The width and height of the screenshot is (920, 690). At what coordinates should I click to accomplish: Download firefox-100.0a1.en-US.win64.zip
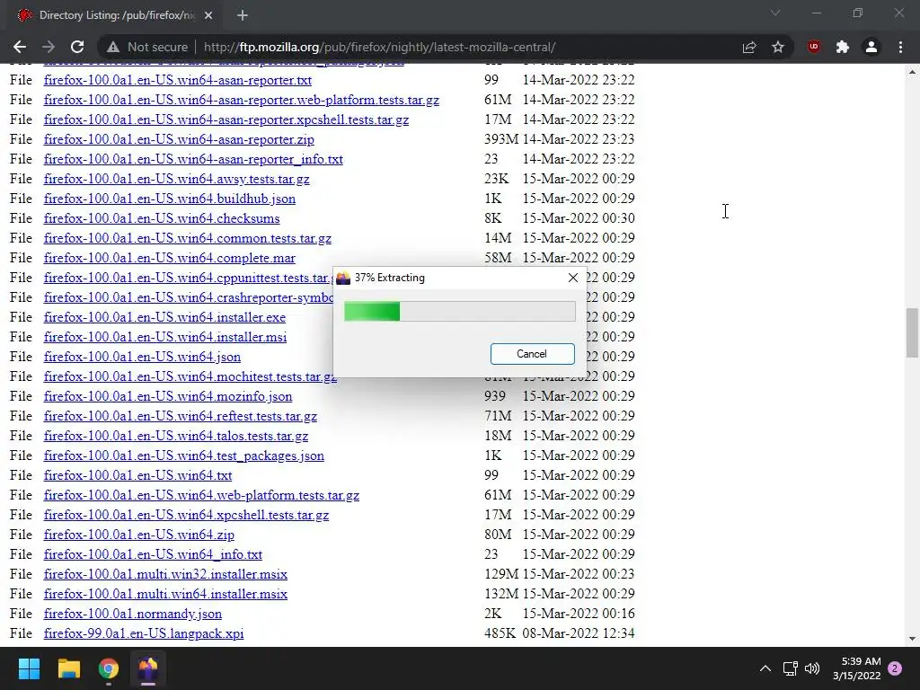pos(139,535)
